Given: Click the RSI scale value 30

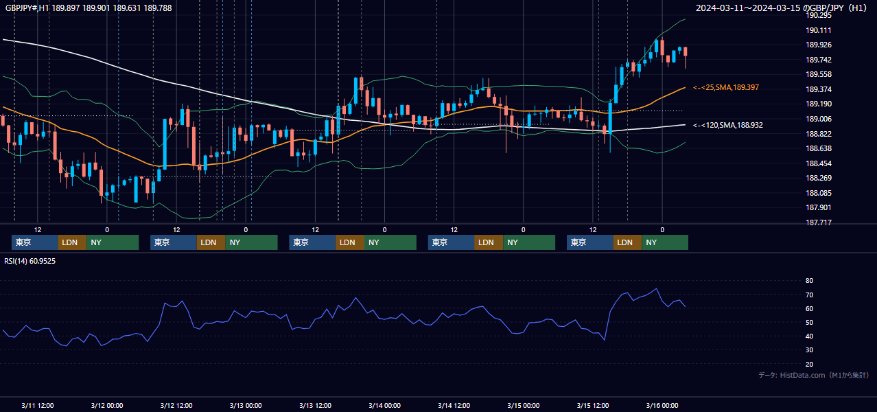Looking at the screenshot, I should [809, 350].
